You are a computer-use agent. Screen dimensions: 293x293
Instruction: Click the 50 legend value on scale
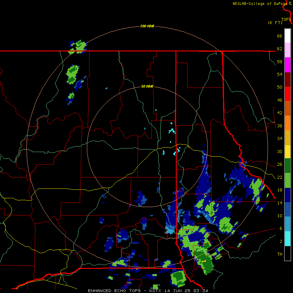point(280,87)
